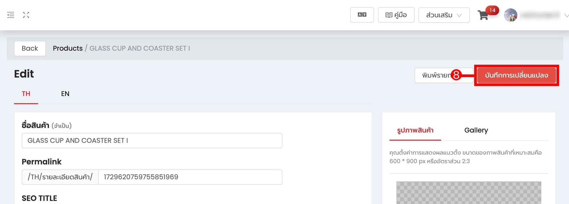Click the chevron inside ส่วนเสริม
This screenshot has width=569, height=204.
click(459, 15)
